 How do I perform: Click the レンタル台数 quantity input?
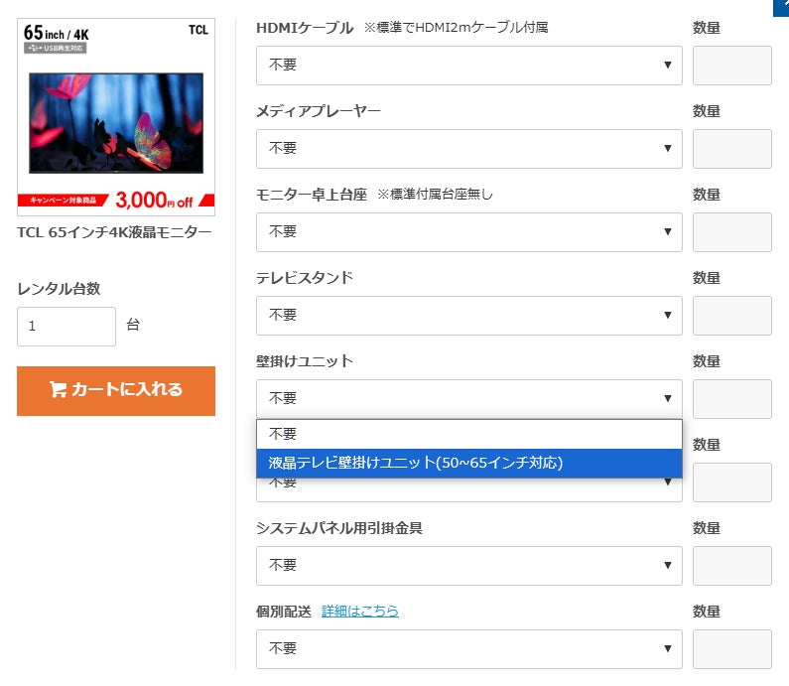(x=66, y=327)
